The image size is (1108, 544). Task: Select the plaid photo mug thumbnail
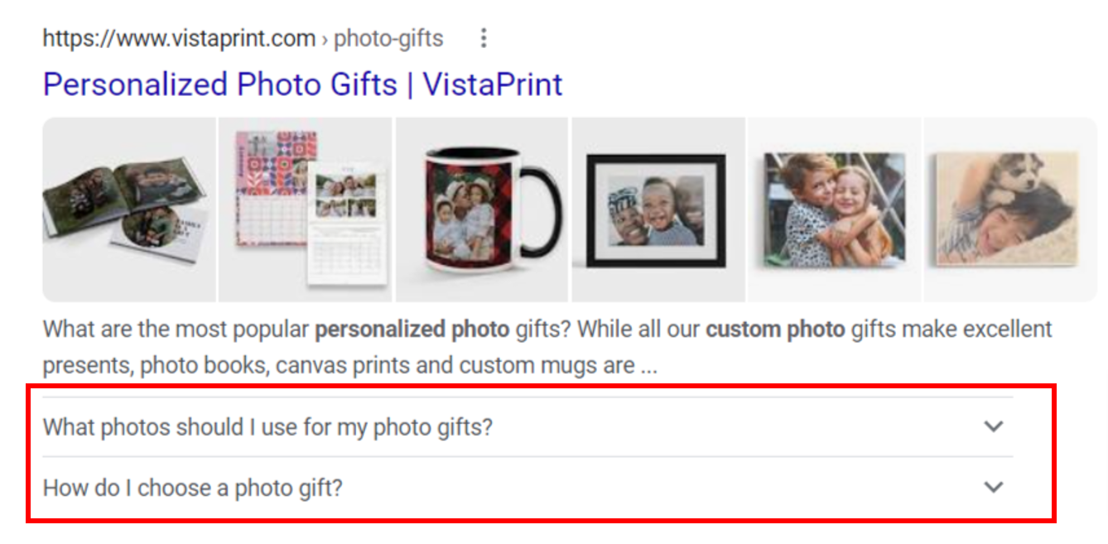[481, 209]
